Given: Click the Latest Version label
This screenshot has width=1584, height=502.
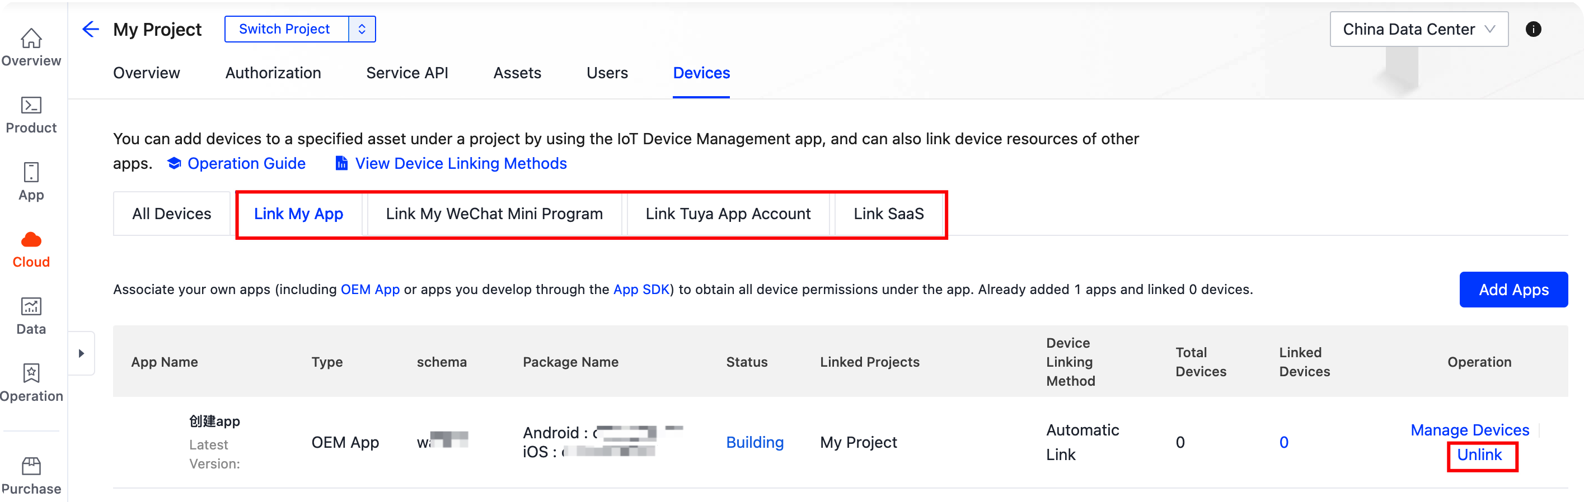Looking at the screenshot, I should pos(214,454).
